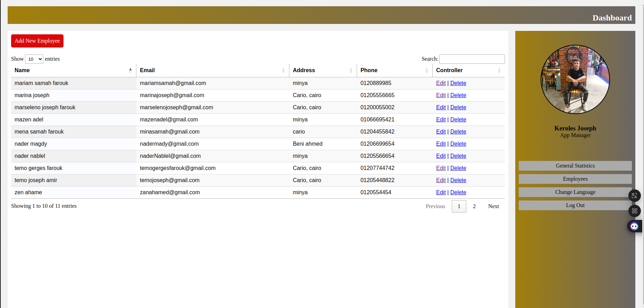Sort table by Email column arrows
The width and height of the screenshot is (644, 308).
coord(283,70)
